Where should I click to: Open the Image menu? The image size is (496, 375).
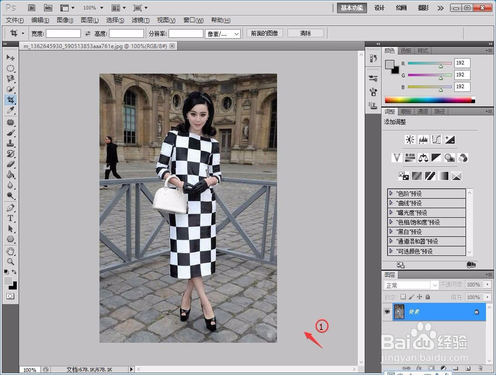tap(65, 20)
